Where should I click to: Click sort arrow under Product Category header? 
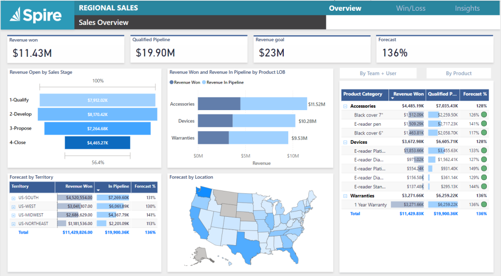click(392, 98)
